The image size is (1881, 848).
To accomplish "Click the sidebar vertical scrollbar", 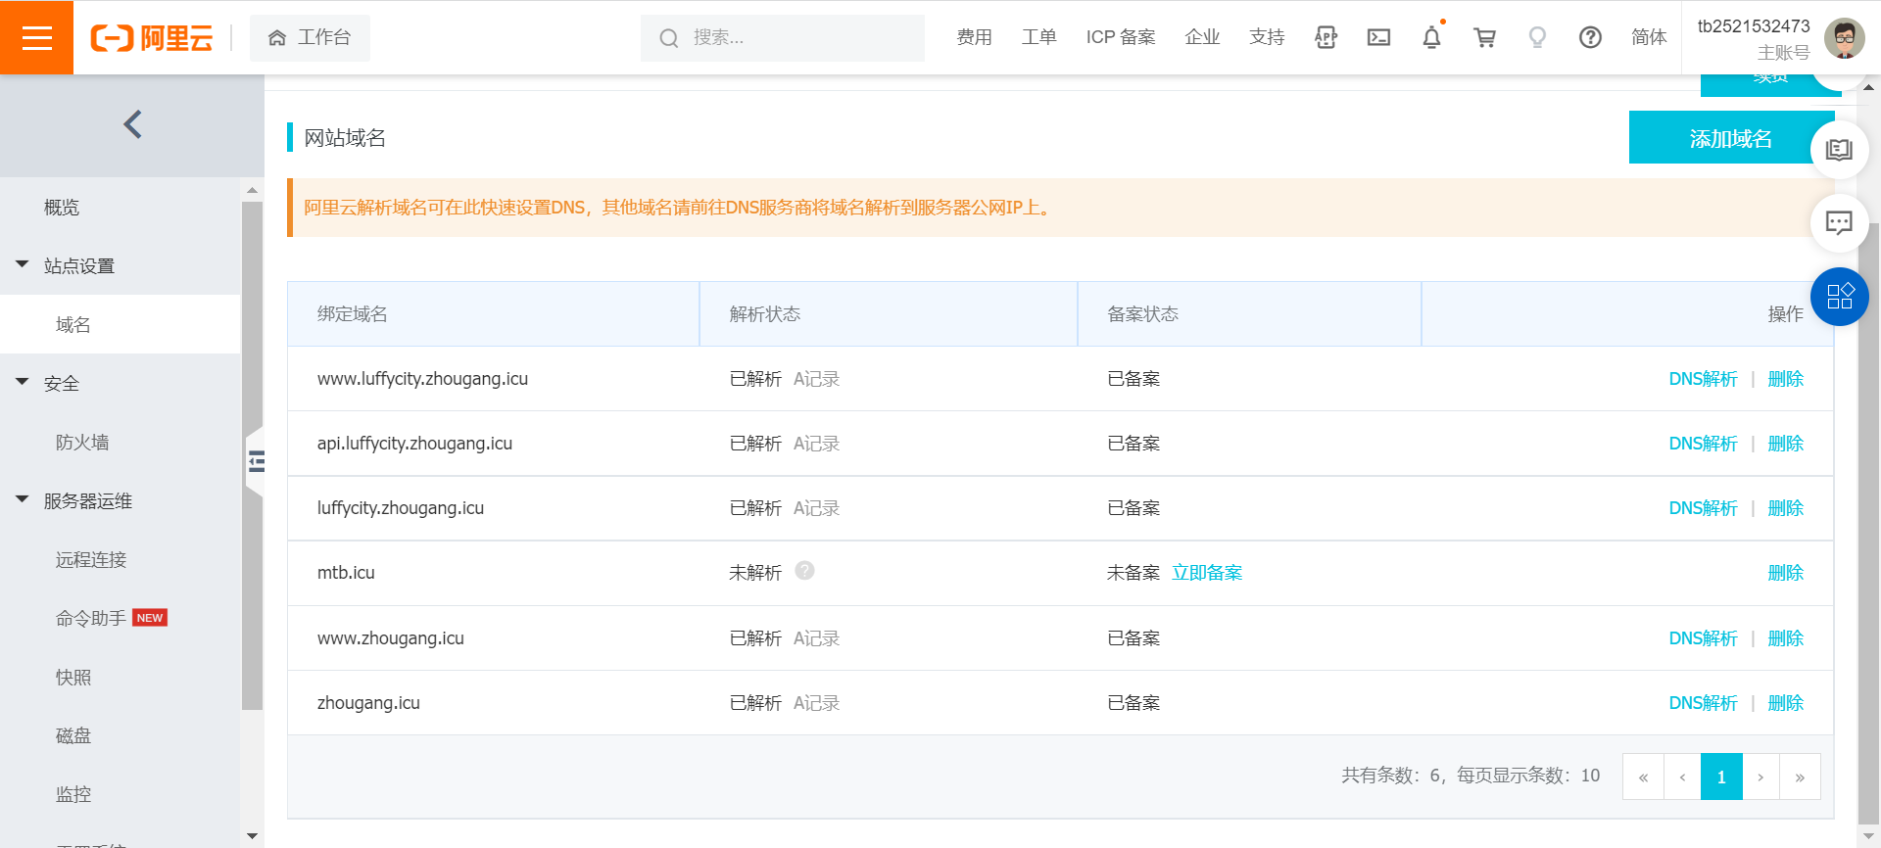I will 252,455.
